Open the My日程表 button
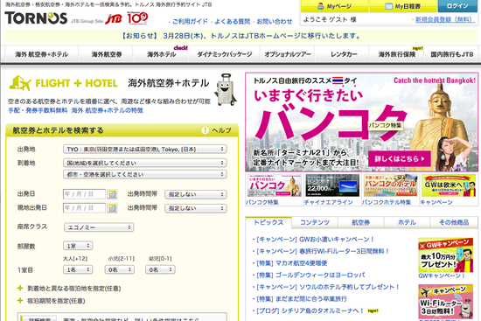 pyautogui.click(x=403, y=6)
